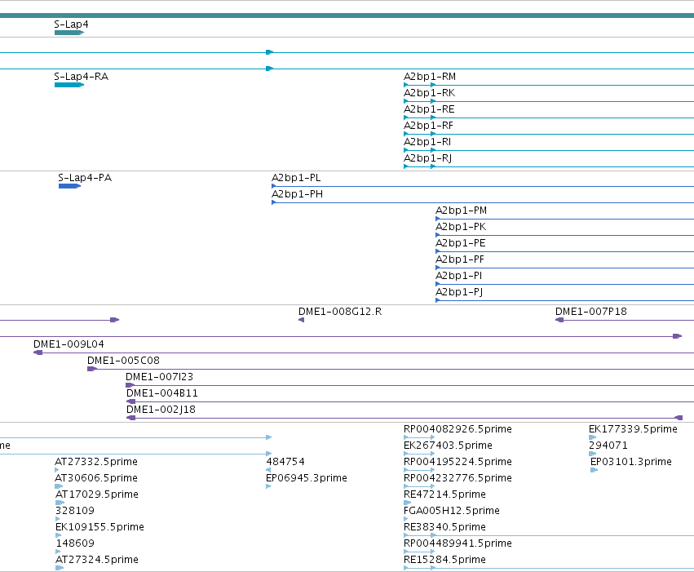Select clone DME1-008G12.R label
The height and width of the screenshot is (572, 694).
[x=340, y=312]
